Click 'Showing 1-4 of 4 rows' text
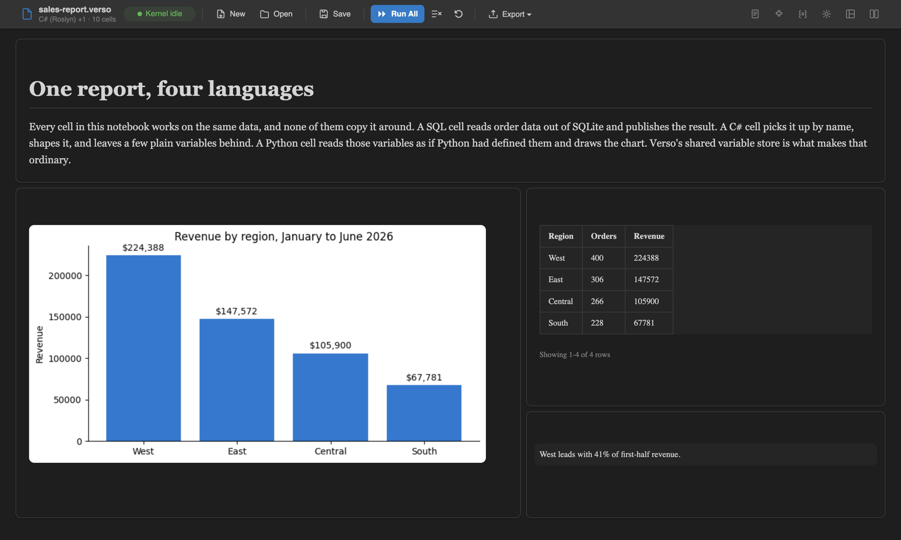 pos(575,354)
